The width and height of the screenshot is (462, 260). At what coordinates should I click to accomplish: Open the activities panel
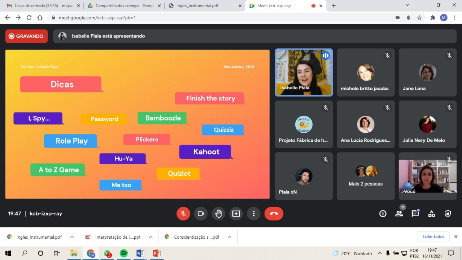pyautogui.click(x=431, y=214)
